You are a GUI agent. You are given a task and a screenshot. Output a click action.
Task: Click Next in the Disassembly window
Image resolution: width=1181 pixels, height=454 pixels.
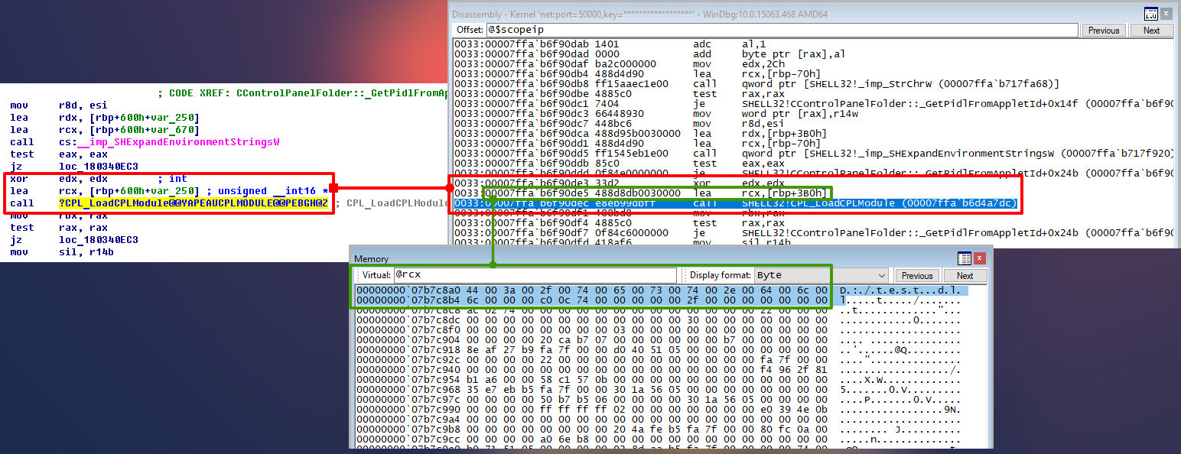(x=1151, y=31)
